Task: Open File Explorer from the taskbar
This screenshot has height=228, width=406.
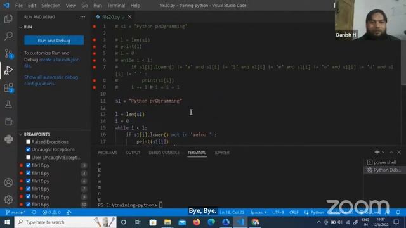Action: tap(167, 222)
